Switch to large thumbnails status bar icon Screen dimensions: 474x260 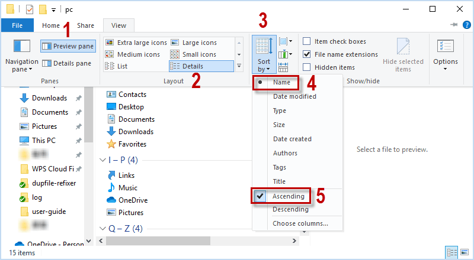pos(465,252)
